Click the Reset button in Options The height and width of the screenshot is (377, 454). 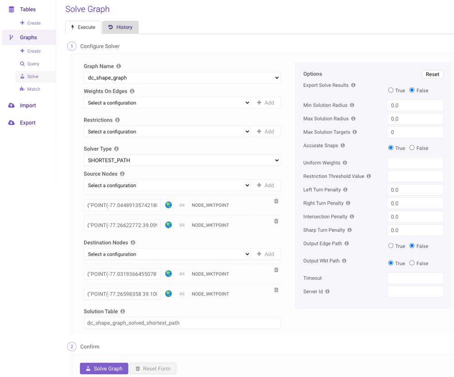[432, 74]
